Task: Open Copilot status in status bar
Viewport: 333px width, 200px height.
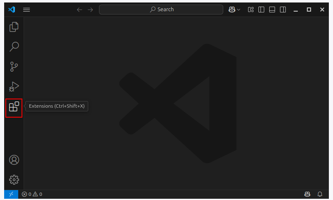Action: (307, 194)
